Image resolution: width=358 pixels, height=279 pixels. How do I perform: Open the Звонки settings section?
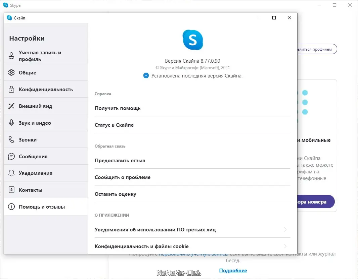(46, 139)
